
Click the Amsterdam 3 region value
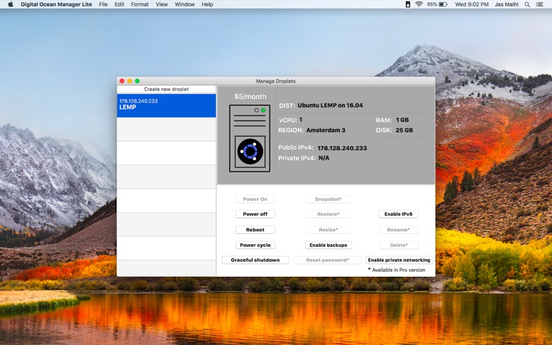pos(326,130)
